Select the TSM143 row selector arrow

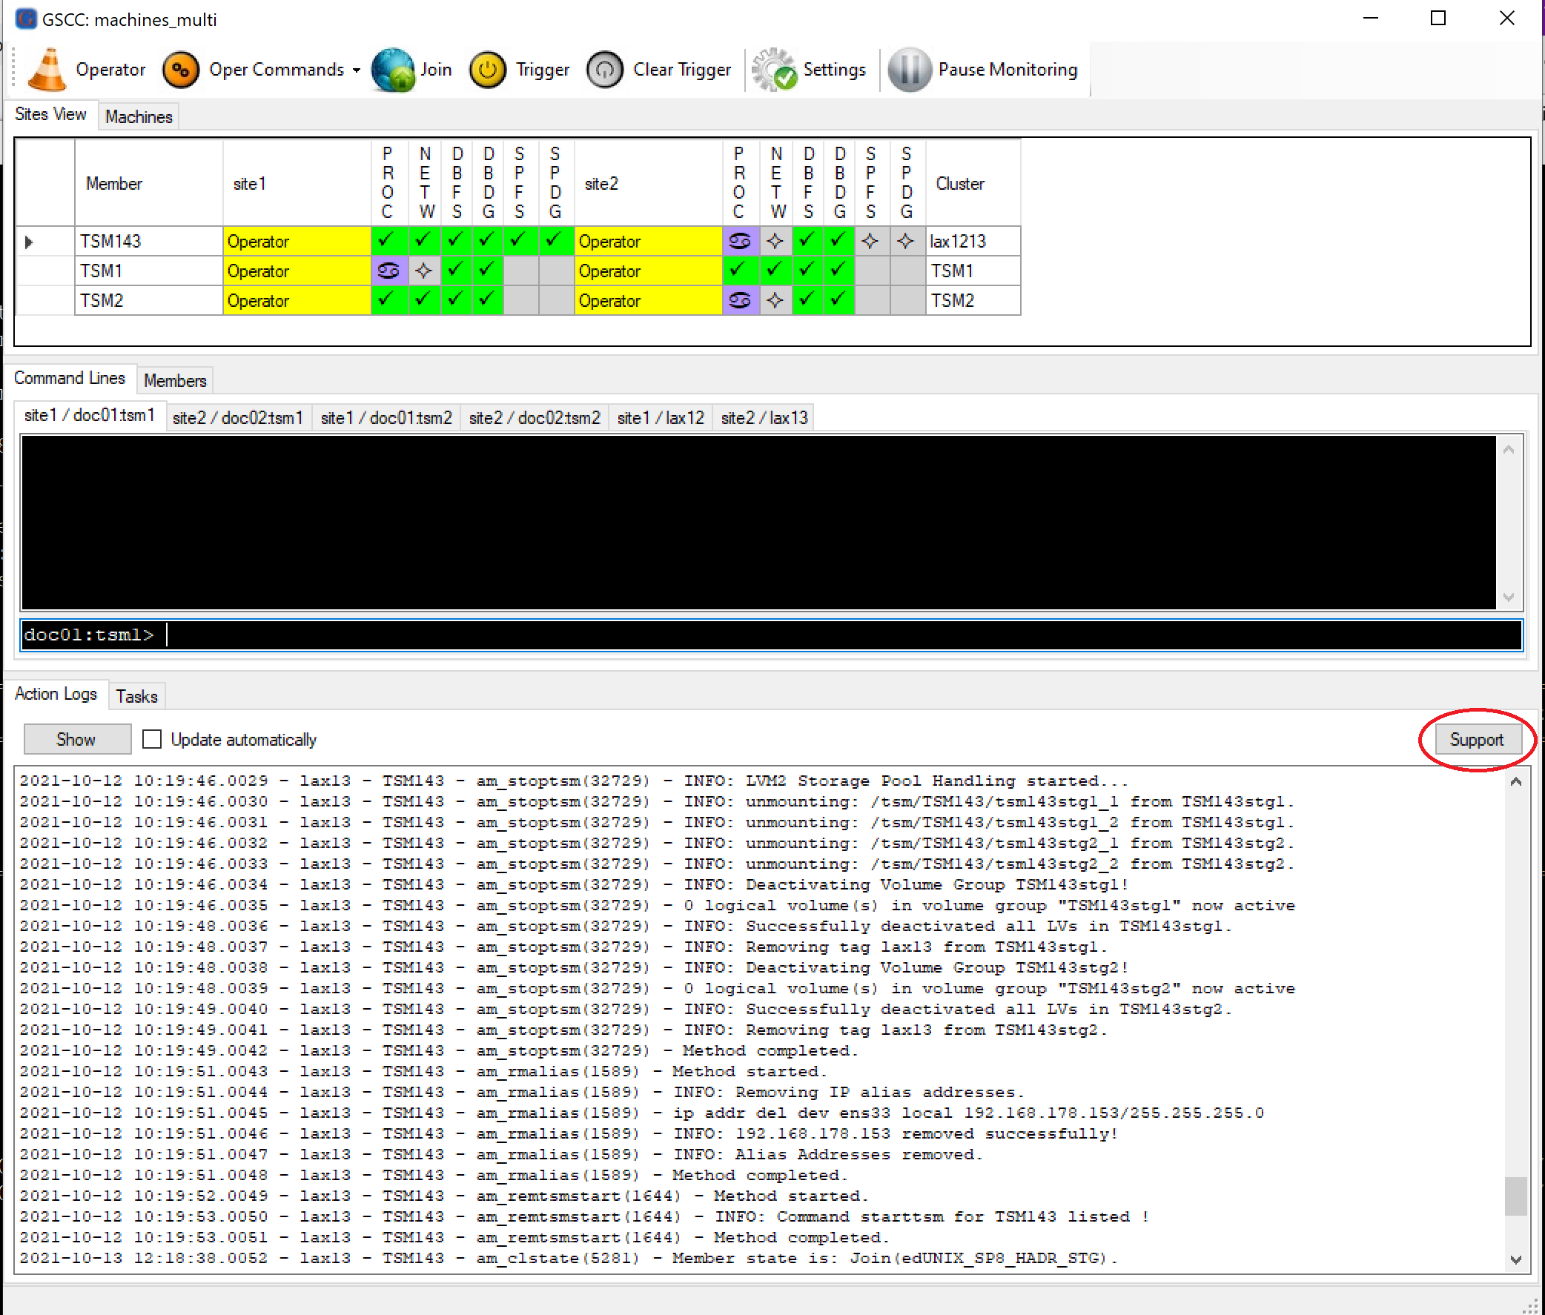29,242
